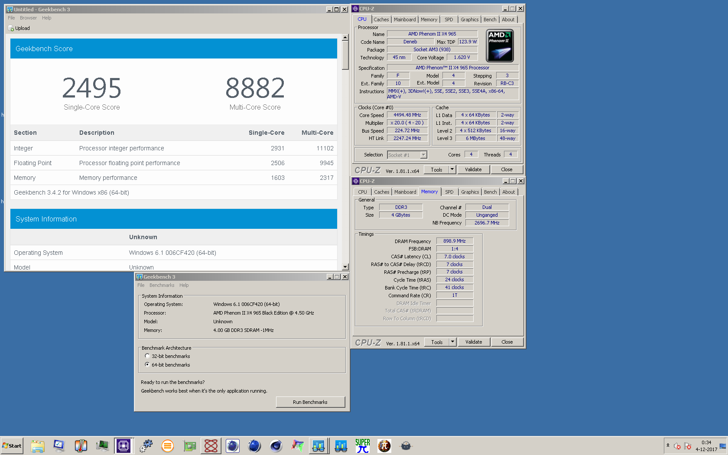The image size is (728, 455).
Task: Click Close button in CPU-Z processor window
Action: pyautogui.click(x=507, y=169)
